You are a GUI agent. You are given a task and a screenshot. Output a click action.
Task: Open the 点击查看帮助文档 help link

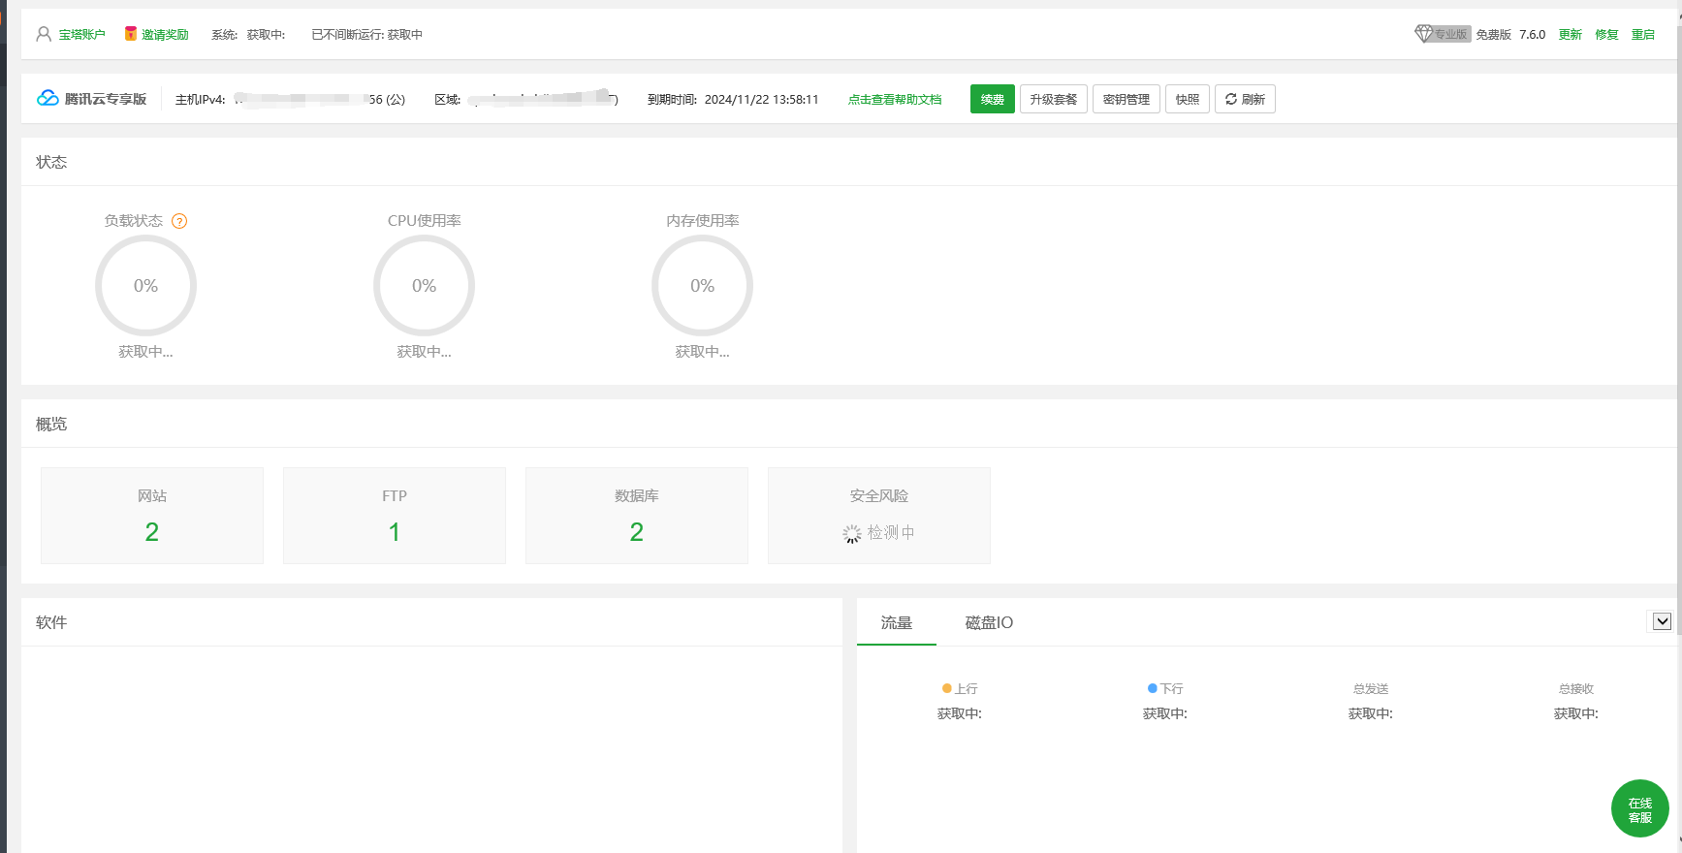(x=894, y=99)
